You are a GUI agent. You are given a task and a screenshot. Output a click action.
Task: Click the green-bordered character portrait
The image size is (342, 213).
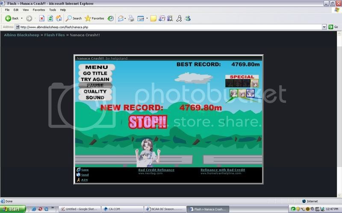tap(233, 93)
